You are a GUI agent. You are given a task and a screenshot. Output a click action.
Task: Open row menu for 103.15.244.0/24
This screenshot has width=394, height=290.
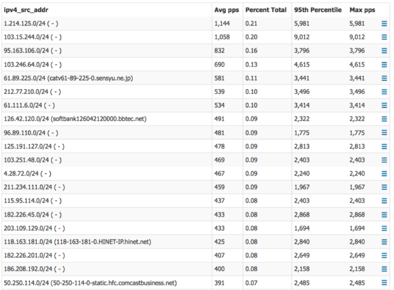click(x=384, y=37)
